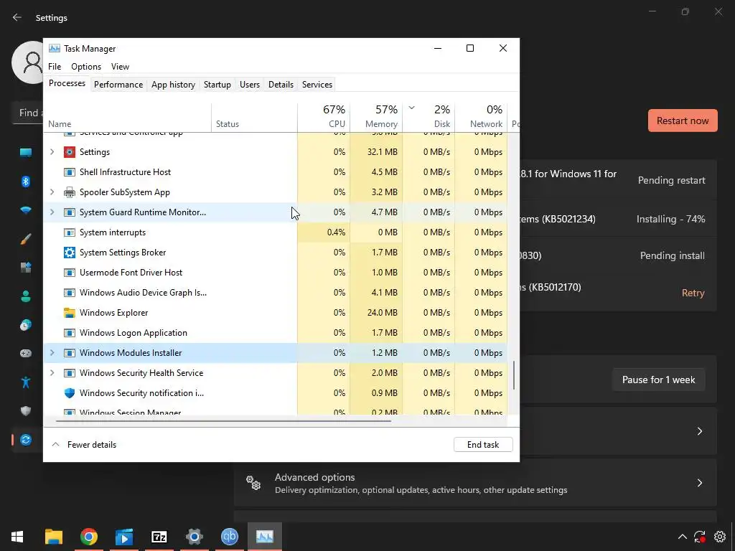Click the Windows Audio Device Graph icon
The image size is (735, 551).
[x=70, y=293]
